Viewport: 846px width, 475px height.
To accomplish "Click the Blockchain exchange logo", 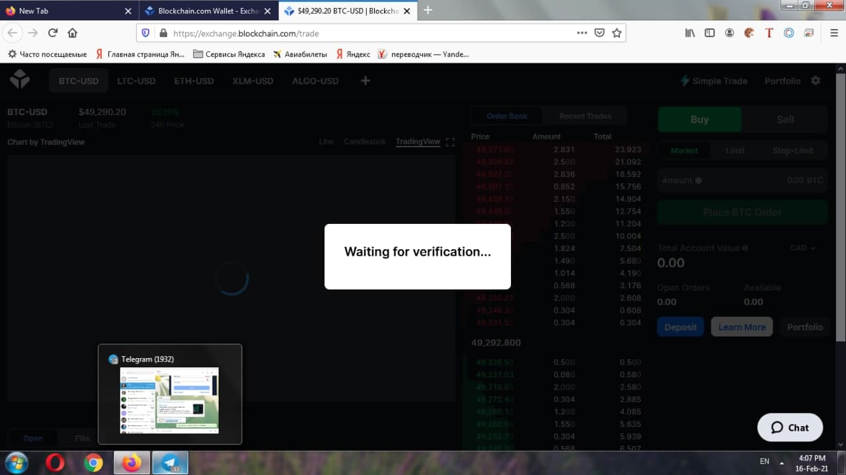I will pos(20,81).
